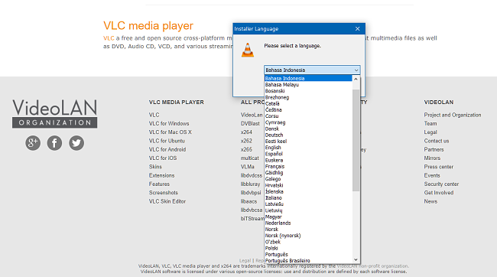Close the Installer Language dialog
The image size is (497, 277).
pos(358,29)
